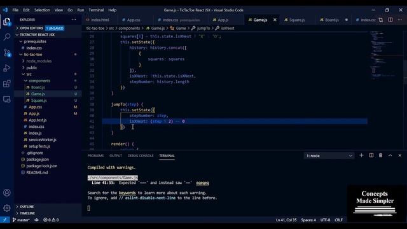
Task: Click UTF-8 encoding in status bar
Action: 325,220
